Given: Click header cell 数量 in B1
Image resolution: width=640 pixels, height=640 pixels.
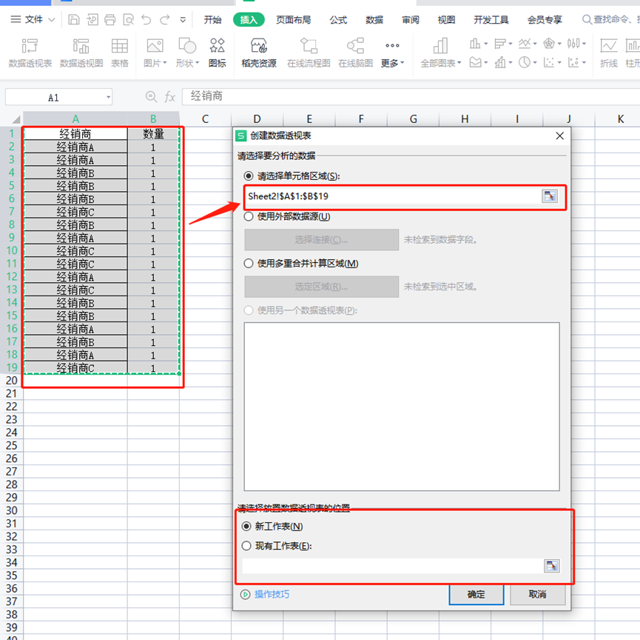Looking at the screenshot, I should [x=153, y=133].
